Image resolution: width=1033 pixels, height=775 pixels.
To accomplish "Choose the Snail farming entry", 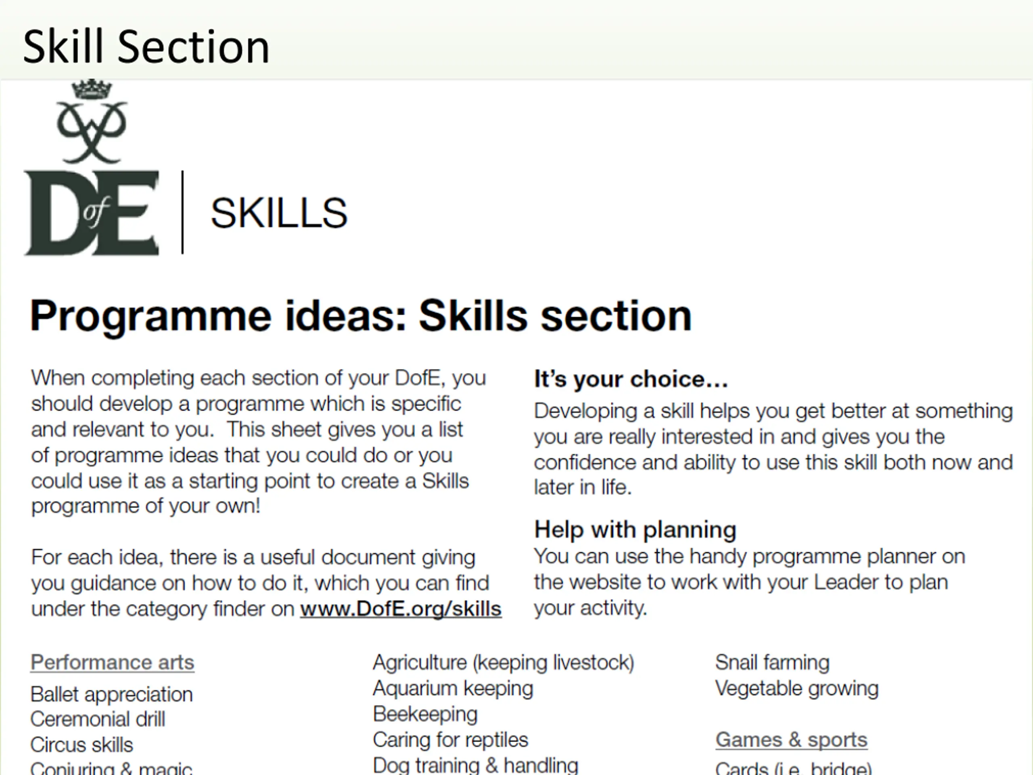I will coord(772,662).
